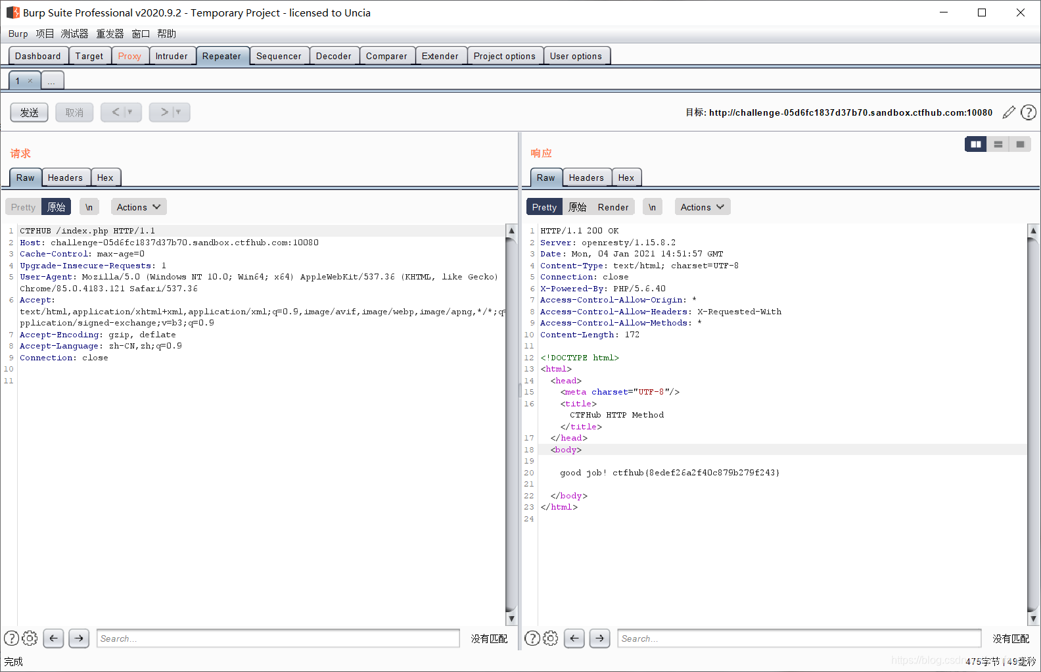Go to next match in response search
This screenshot has width=1041, height=672.
point(599,638)
